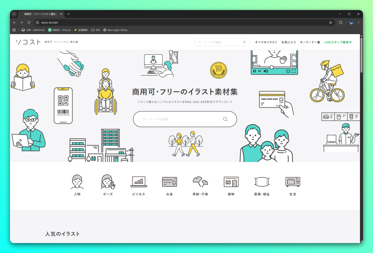Open the ポーズ category icon

[x=108, y=182]
